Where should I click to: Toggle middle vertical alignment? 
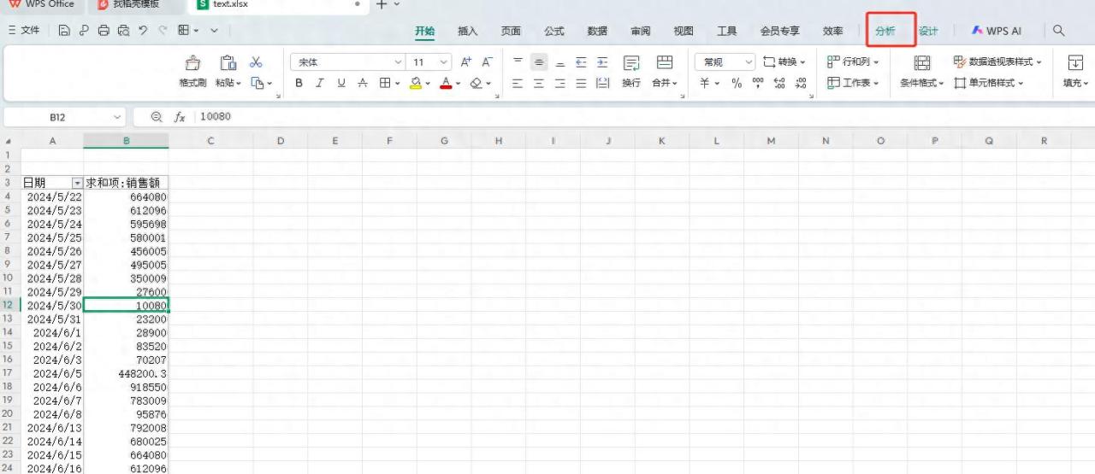point(539,62)
